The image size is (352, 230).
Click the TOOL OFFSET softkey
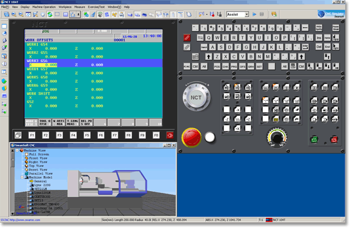pos(45,123)
